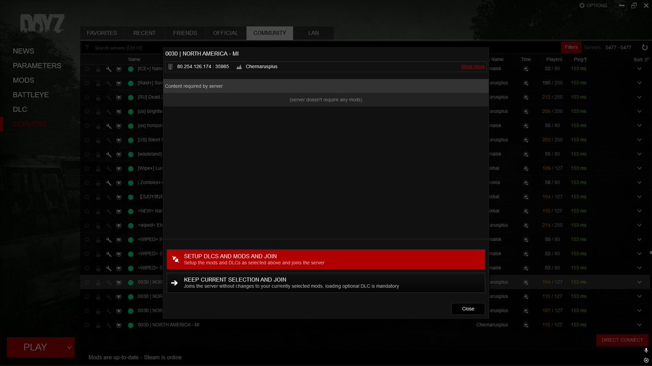Open the OPTIONS gear menu

click(593, 5)
